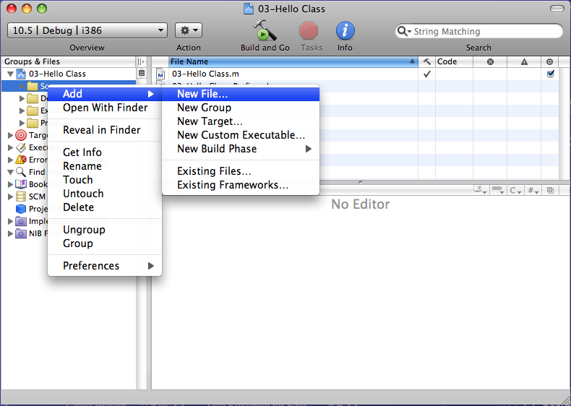The height and width of the screenshot is (406, 571).
Task: Select New Target… in the Add submenu
Action: (x=241, y=121)
